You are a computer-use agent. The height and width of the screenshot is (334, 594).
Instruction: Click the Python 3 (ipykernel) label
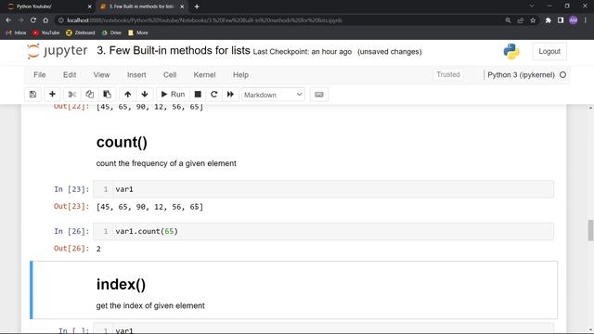[x=521, y=75]
